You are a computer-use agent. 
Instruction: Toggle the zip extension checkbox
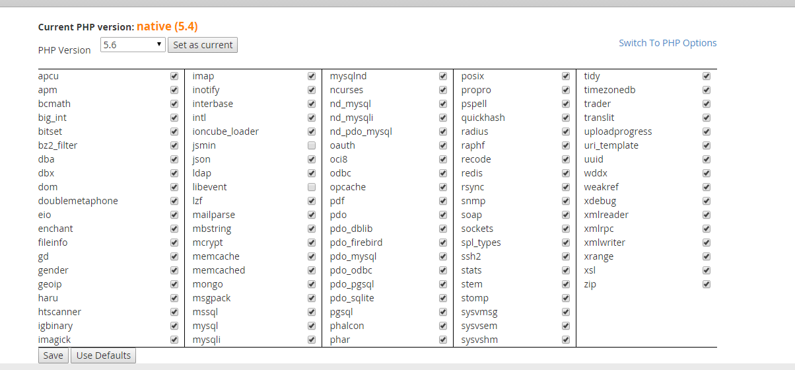tap(707, 284)
